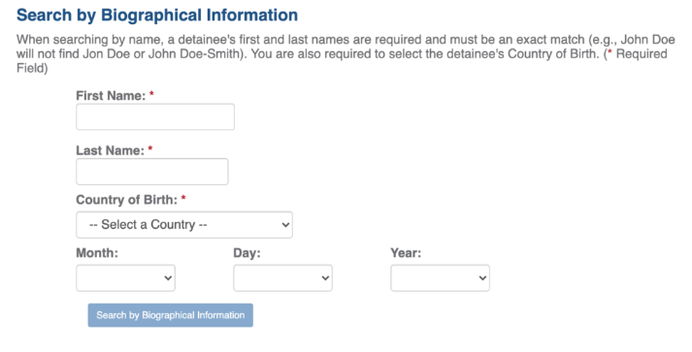Screen dimensions: 692x352
Task: Click the First Name label
Action: (111, 96)
